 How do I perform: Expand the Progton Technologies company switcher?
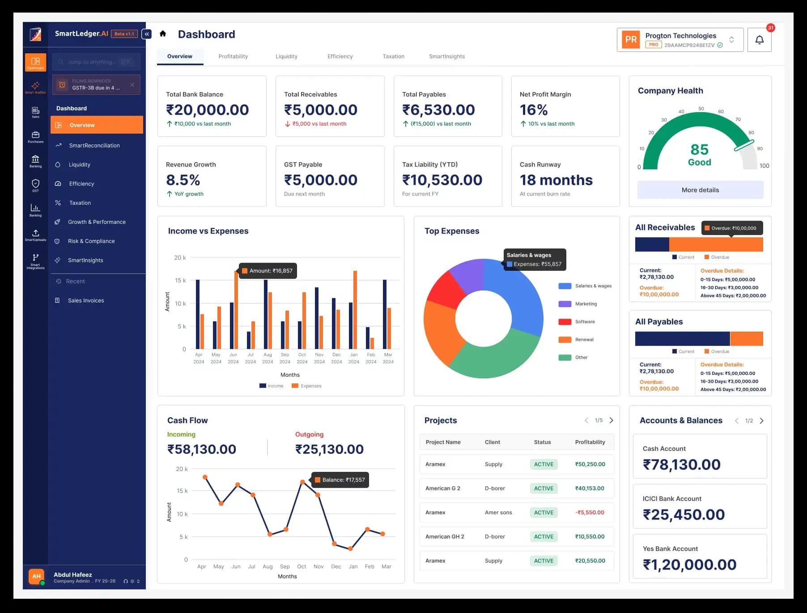point(731,40)
